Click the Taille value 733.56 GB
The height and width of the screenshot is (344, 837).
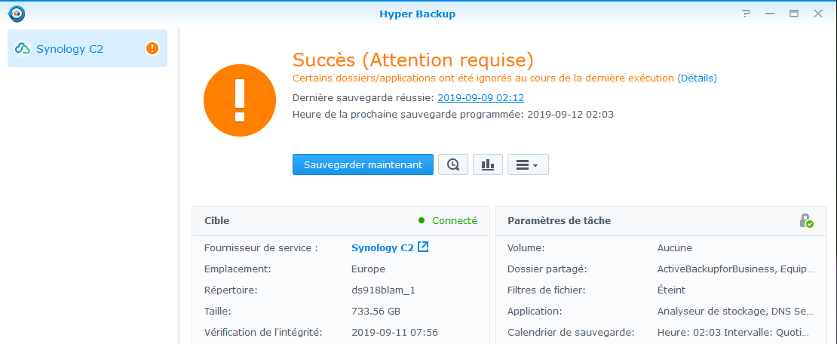[376, 312]
